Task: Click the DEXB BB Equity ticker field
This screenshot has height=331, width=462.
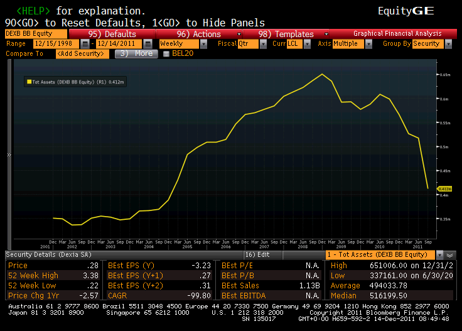Action: click(36, 34)
